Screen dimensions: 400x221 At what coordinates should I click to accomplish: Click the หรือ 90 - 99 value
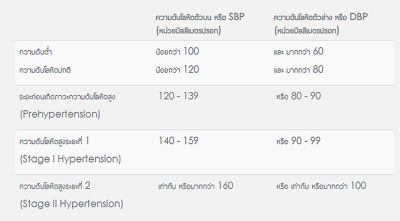[x=298, y=141]
